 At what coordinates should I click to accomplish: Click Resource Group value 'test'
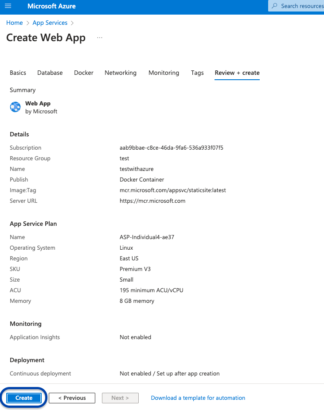124,159
